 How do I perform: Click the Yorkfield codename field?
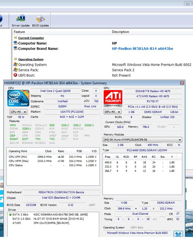point(63,101)
